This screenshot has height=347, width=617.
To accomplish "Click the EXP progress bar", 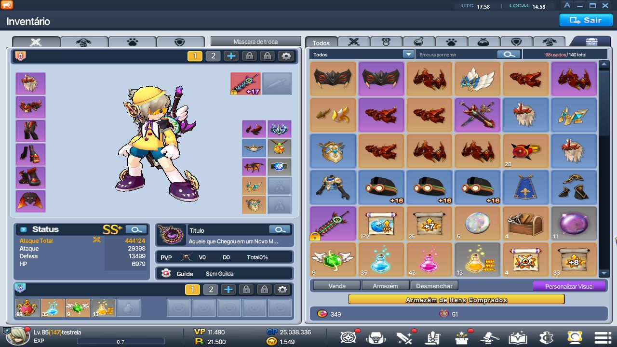I will tap(121, 342).
